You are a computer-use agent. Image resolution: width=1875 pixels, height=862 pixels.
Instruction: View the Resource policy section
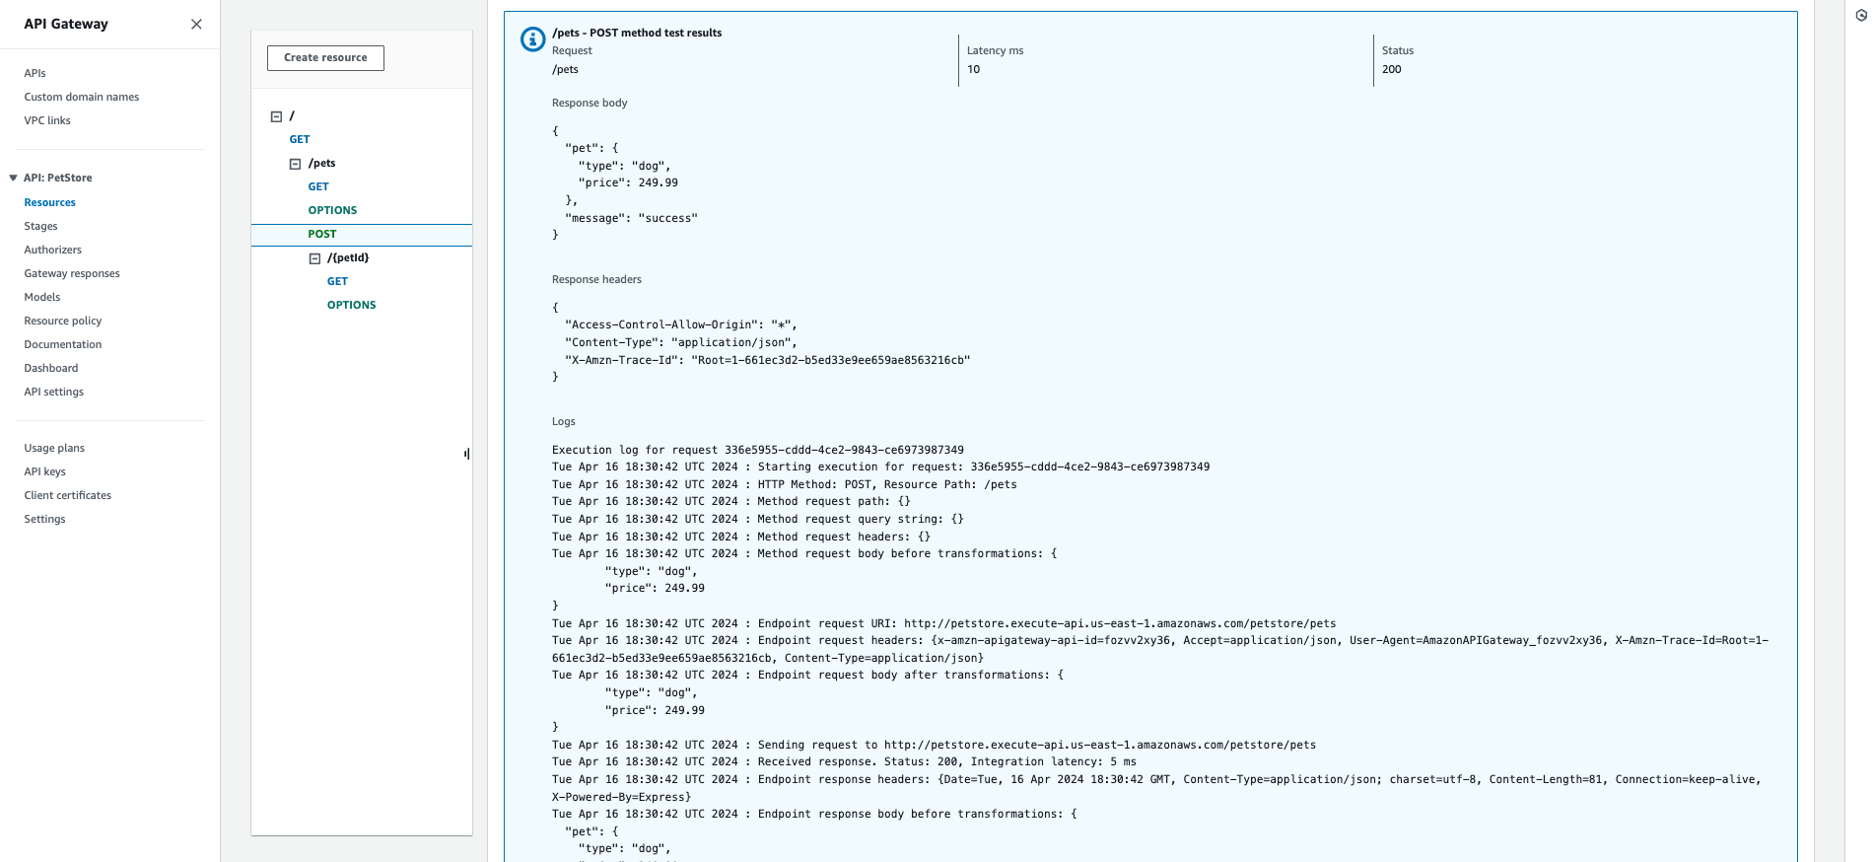(62, 321)
